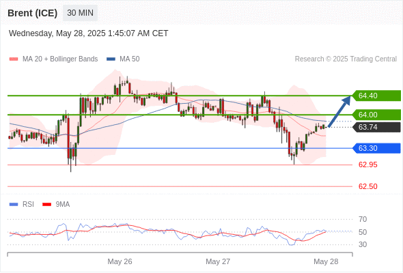The image size is (403, 273).
Task: Toggle the MA 50 legend label
Action: click(x=130, y=59)
